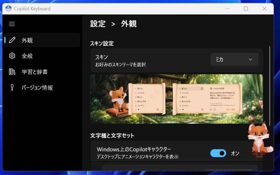This screenshot has height=175, width=280.
Task: Minimize the Copilot Keyboard window
Action: [x=227, y=9]
